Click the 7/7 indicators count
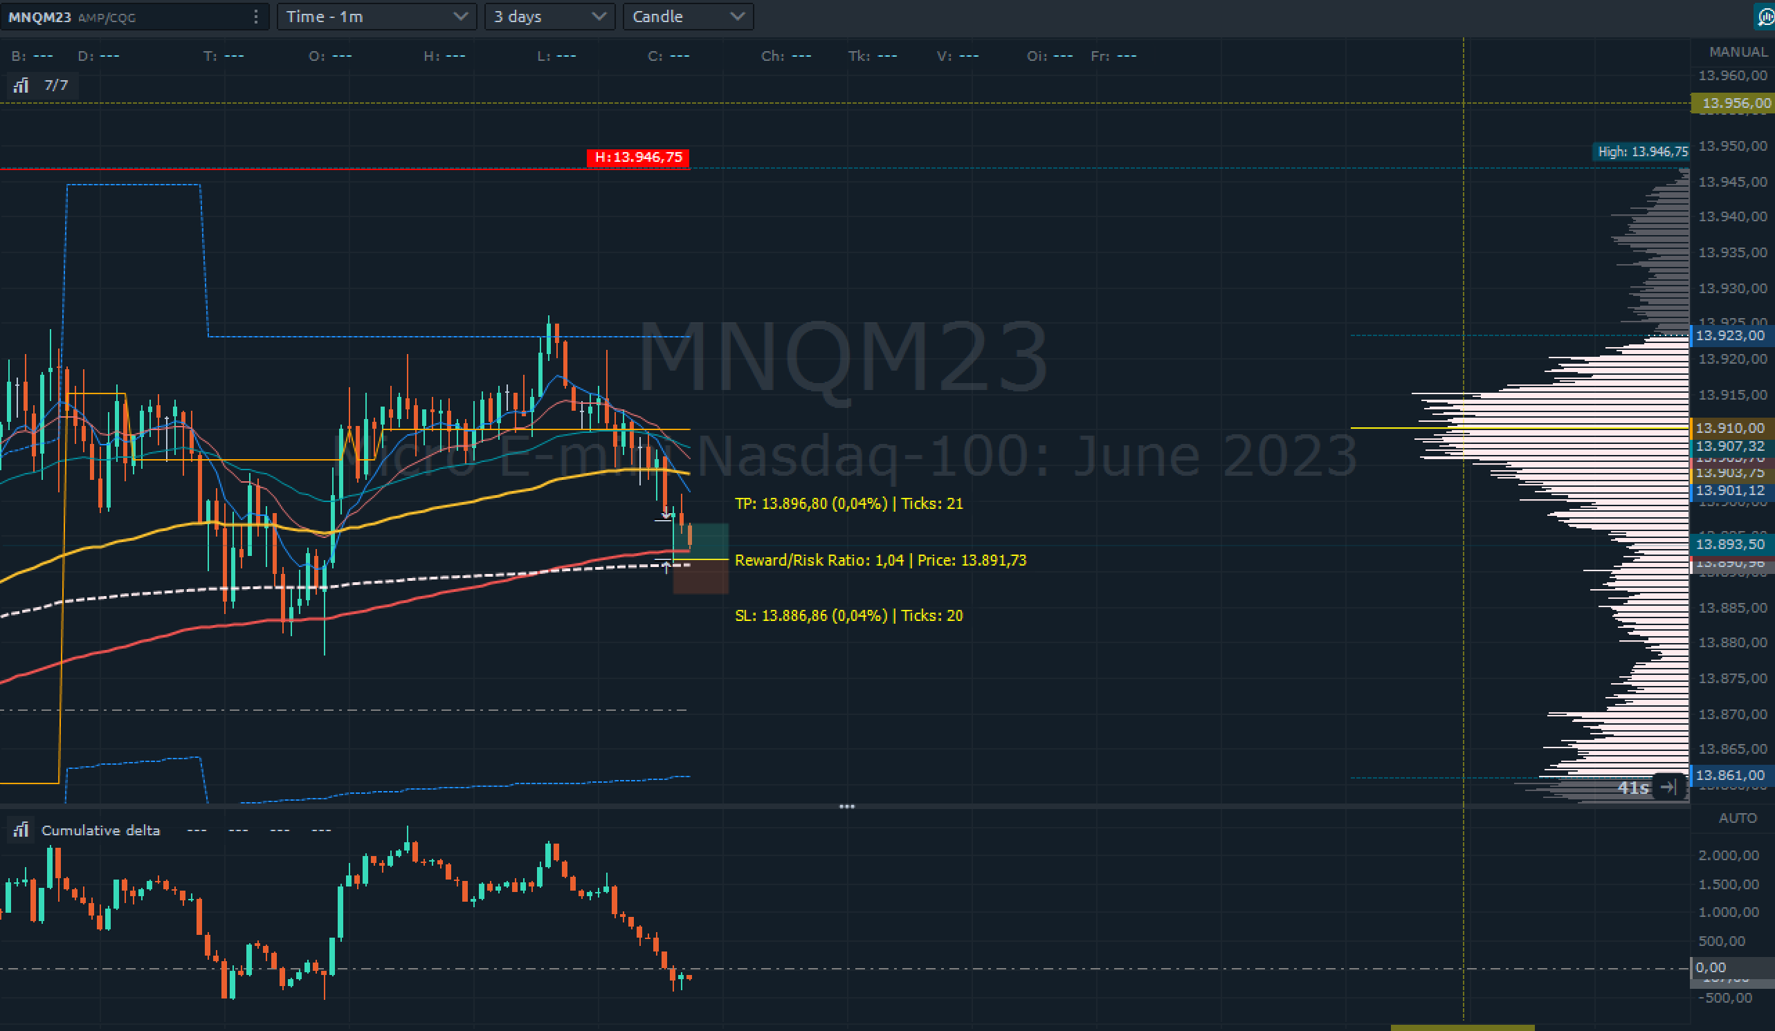Viewport: 1775px width, 1031px height. [56, 85]
